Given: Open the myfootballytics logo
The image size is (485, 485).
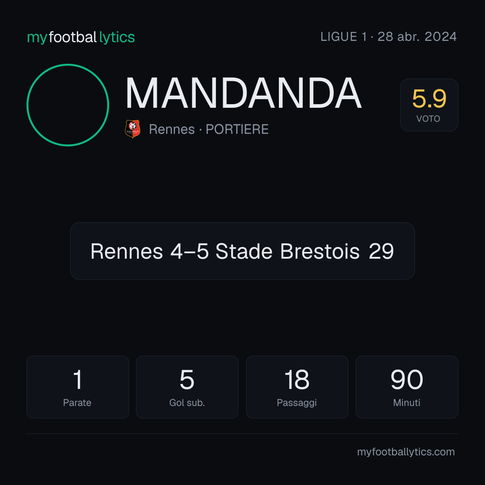Looking at the screenshot, I should 81,37.
